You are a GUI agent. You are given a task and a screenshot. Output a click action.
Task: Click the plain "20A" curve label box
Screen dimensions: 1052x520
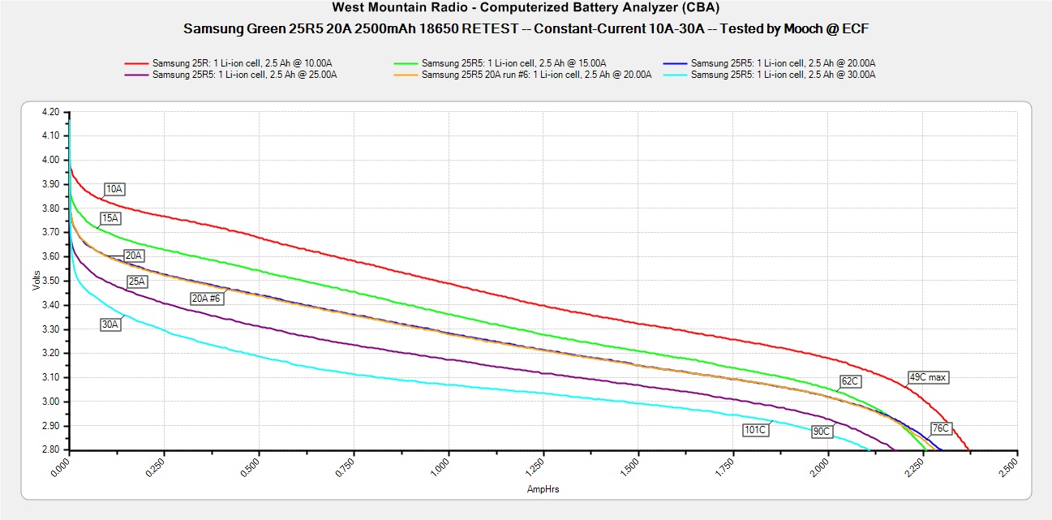pos(134,256)
